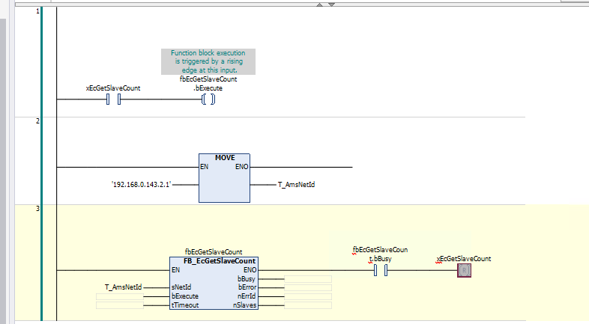Viewport: 589px width, 324px height.
Task: Select the xEcGetSlaveCount contact in network 1
Action: [113, 100]
